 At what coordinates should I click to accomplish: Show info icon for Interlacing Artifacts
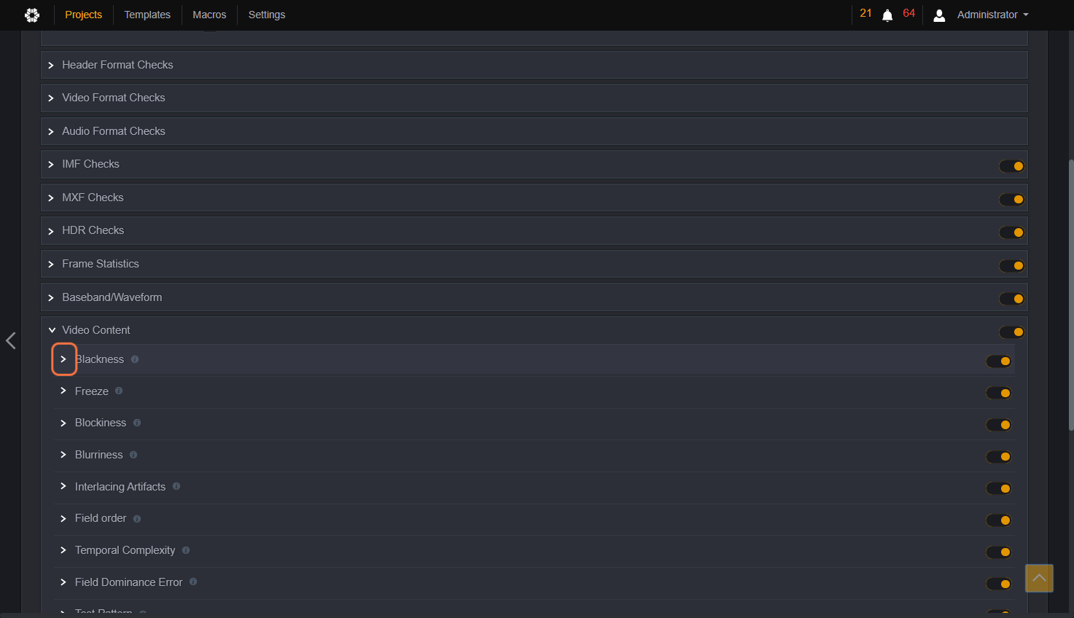coord(176,486)
